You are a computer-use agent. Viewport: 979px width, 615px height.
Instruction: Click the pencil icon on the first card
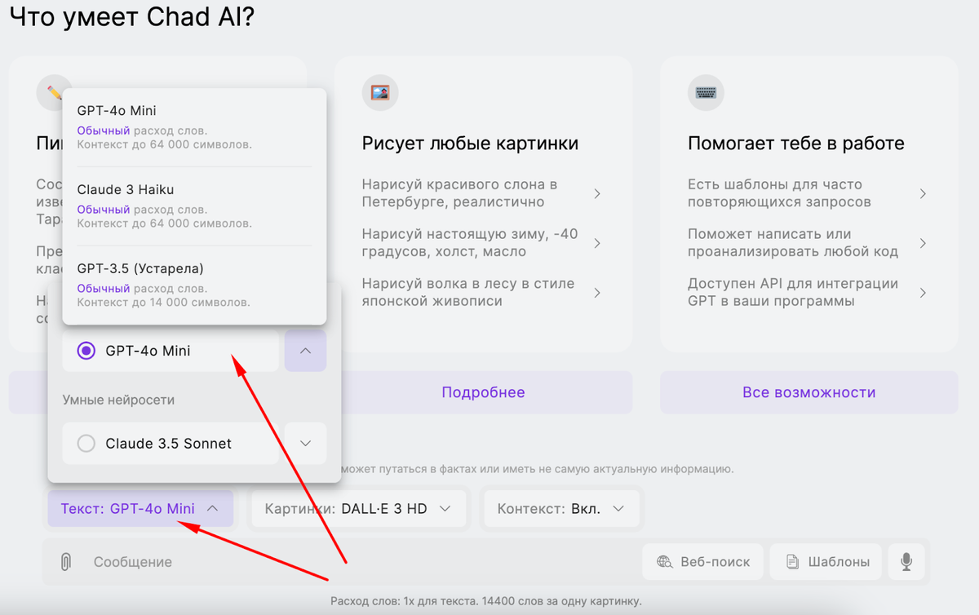[54, 93]
